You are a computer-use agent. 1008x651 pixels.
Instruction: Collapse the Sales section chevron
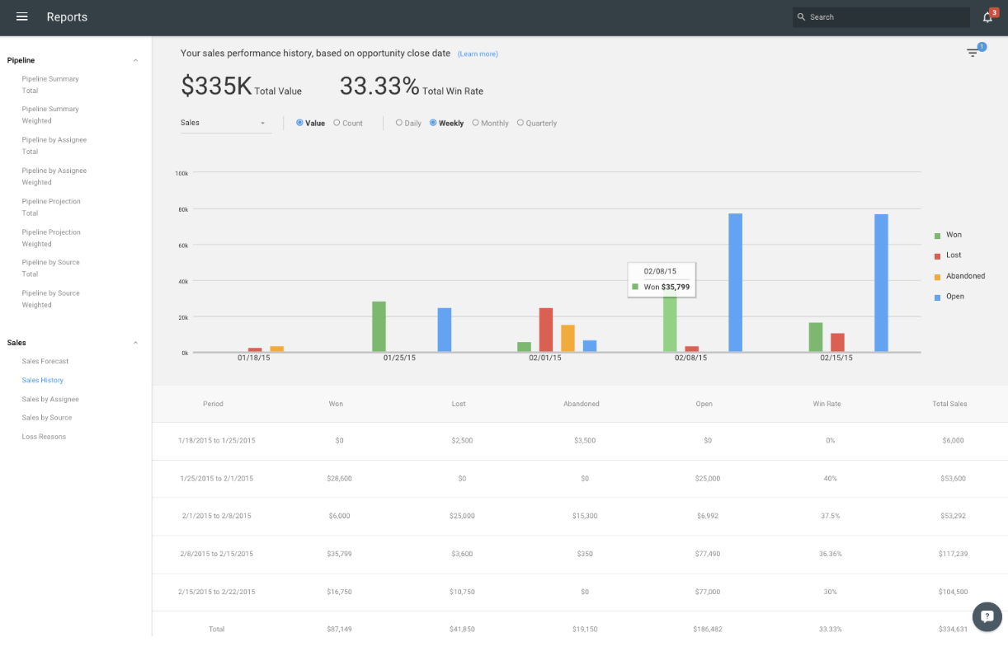[x=135, y=343]
